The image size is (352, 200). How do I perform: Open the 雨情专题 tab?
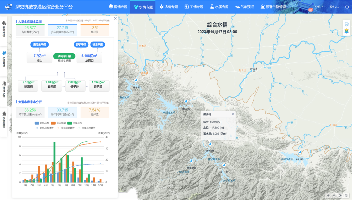point(118,7)
